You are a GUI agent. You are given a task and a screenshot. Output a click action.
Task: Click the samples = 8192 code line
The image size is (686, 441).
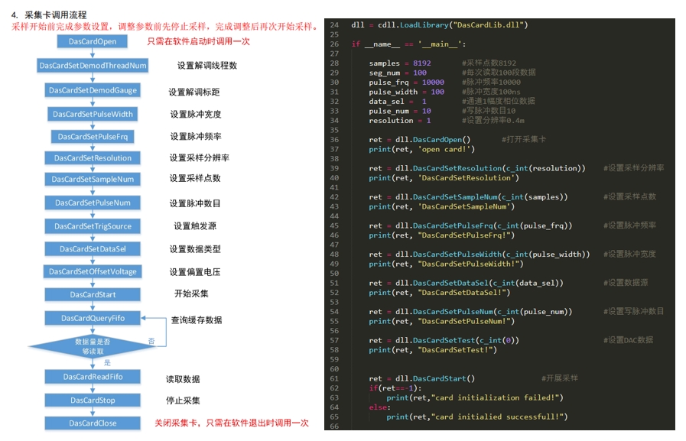tap(399, 63)
